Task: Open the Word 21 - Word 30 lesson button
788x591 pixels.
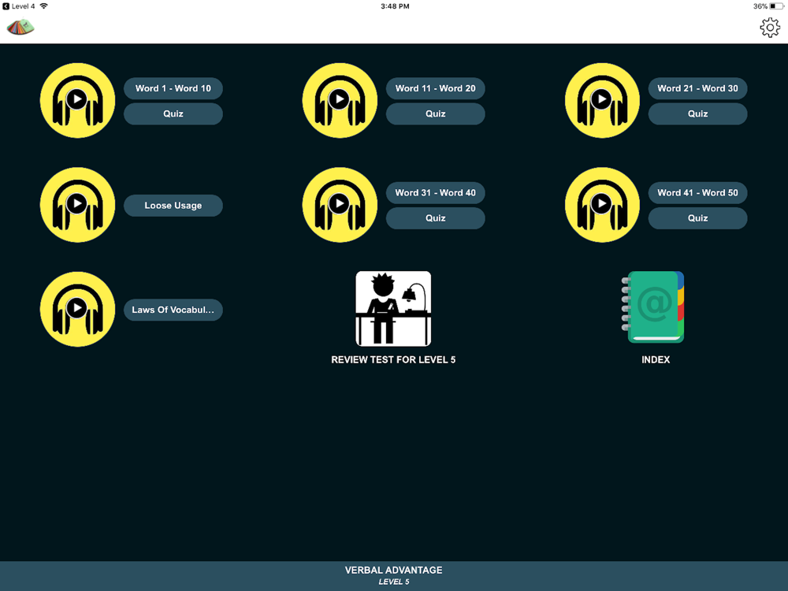Action: point(698,88)
